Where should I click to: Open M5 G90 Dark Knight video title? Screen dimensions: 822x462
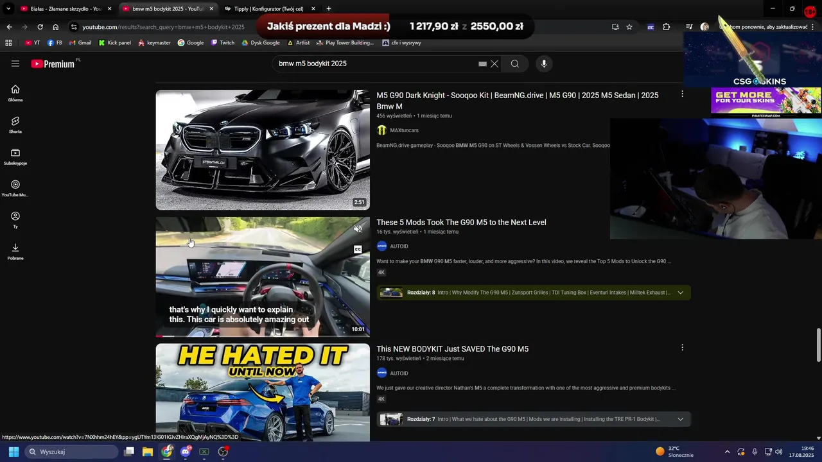(518, 101)
